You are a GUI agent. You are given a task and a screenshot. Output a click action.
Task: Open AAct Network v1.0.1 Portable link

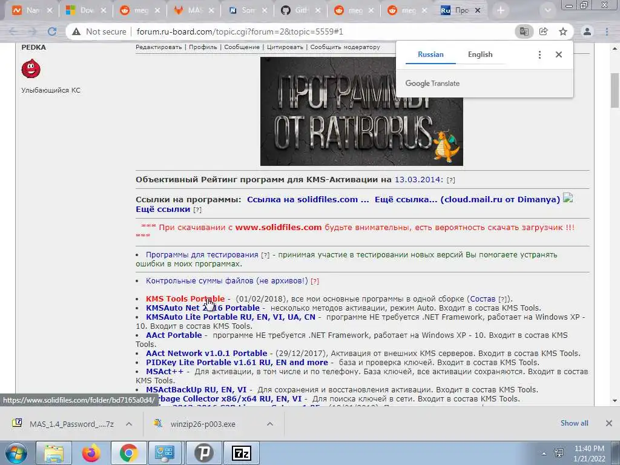[206, 354]
